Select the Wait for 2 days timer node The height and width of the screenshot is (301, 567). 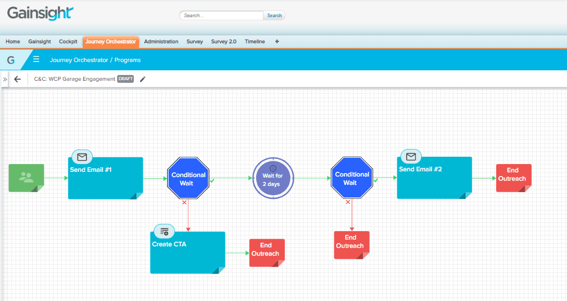[x=273, y=178]
